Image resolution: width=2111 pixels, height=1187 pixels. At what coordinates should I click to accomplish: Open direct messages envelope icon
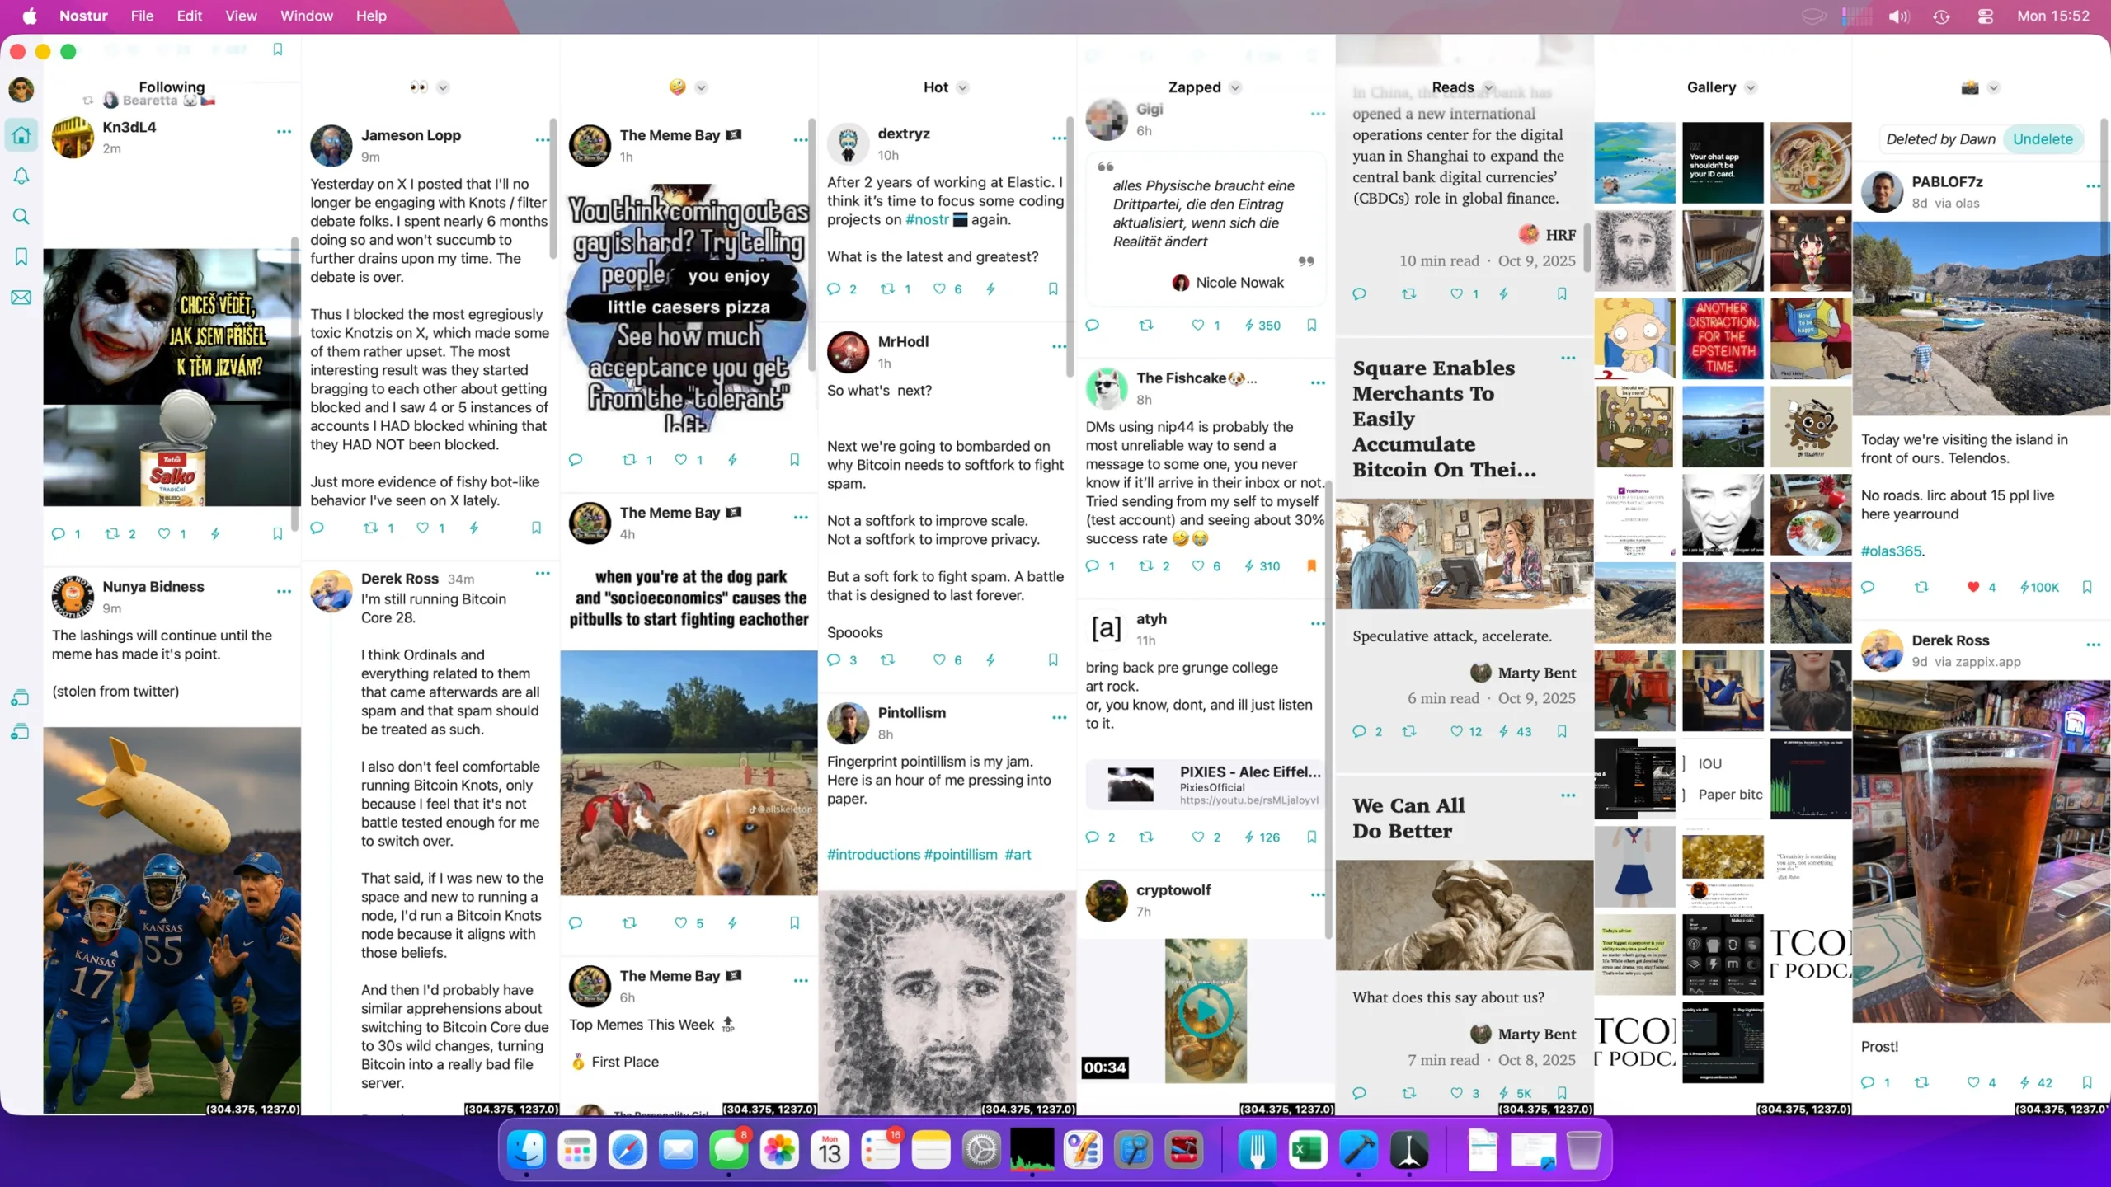(x=21, y=298)
